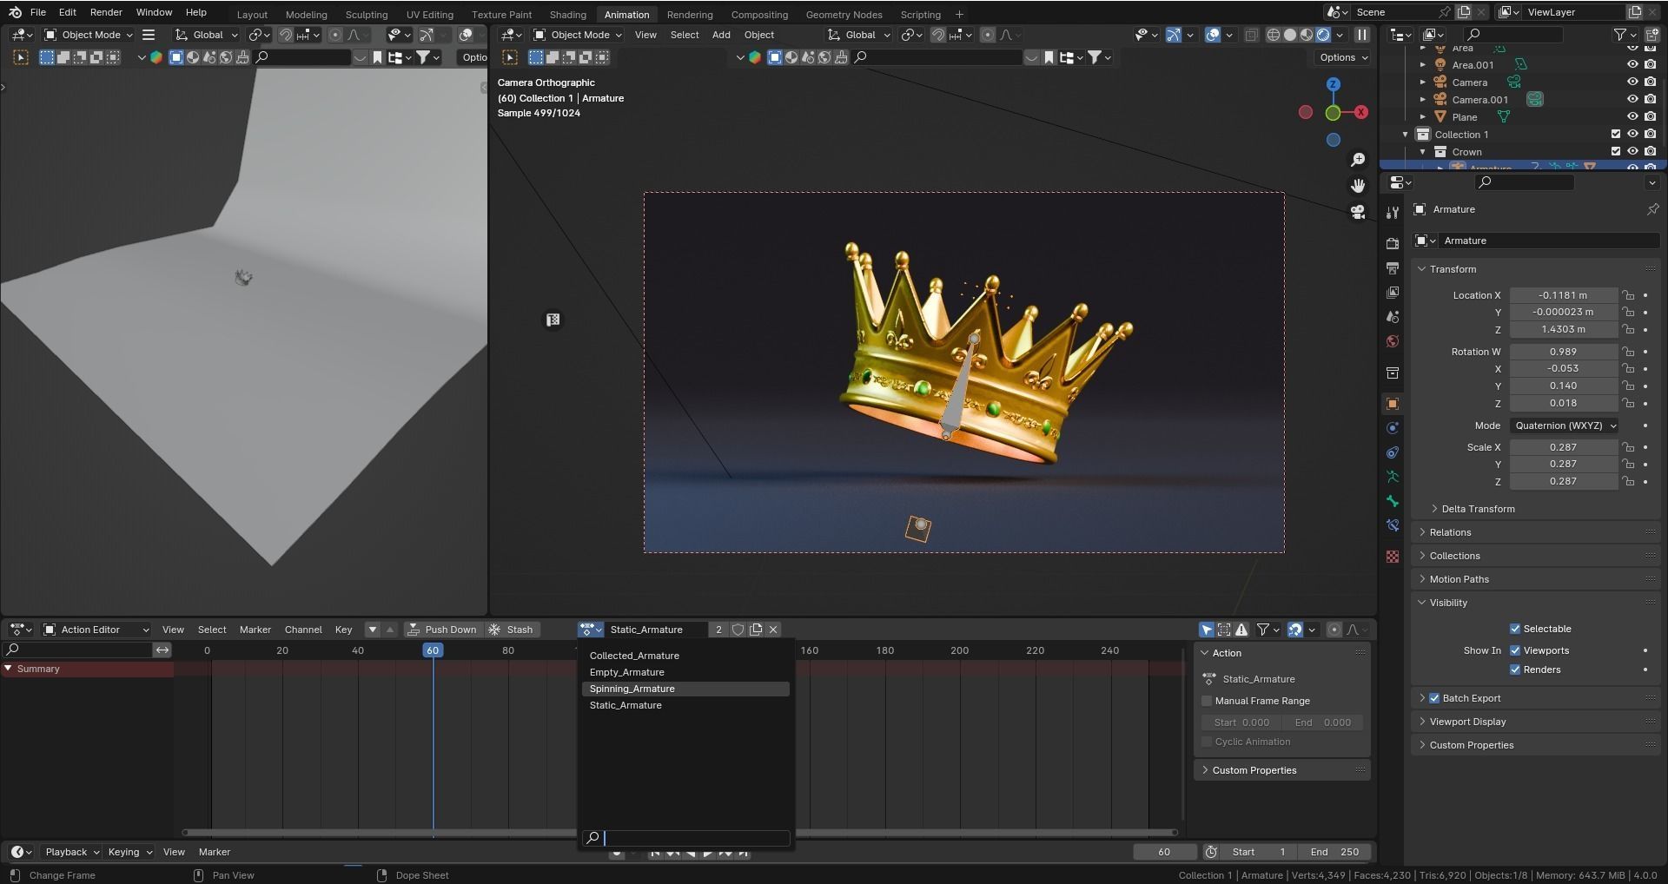Toggle camera view gizmo in viewport
This screenshot has height=884, width=1668.
(1358, 212)
